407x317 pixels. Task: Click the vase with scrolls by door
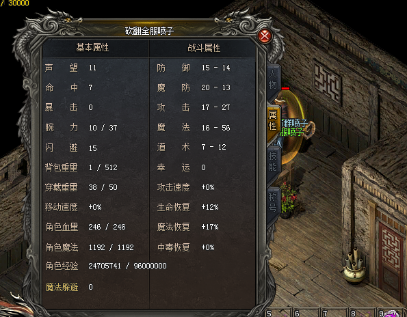354,266
